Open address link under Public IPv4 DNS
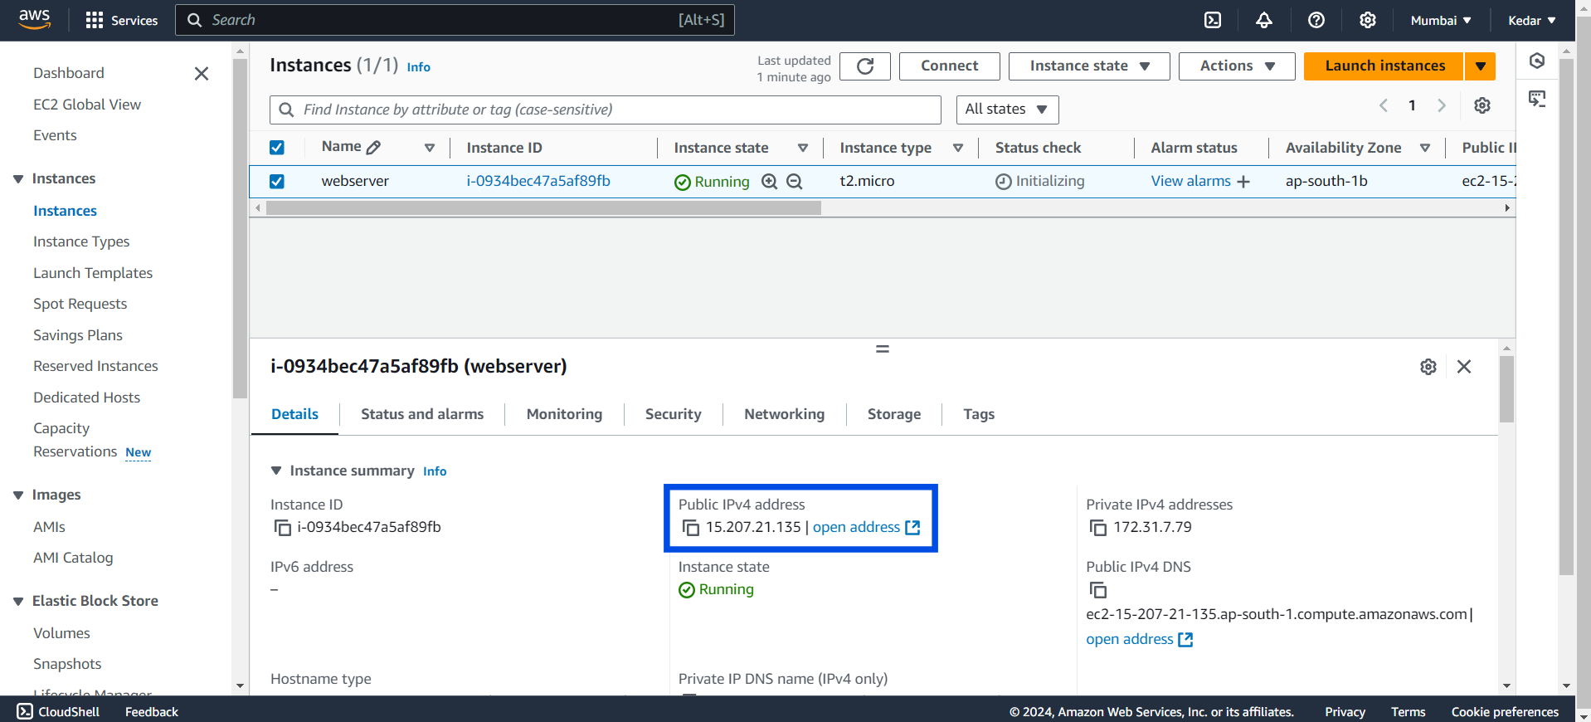1591x722 pixels. (1140, 639)
